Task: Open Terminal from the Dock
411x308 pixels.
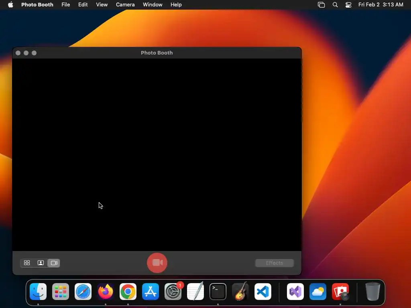Action: coord(218,292)
